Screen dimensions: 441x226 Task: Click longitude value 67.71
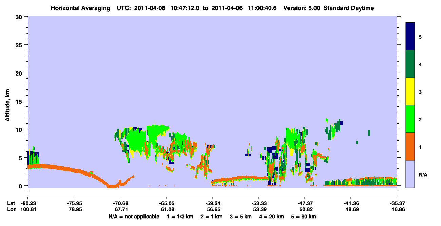click(x=121, y=210)
